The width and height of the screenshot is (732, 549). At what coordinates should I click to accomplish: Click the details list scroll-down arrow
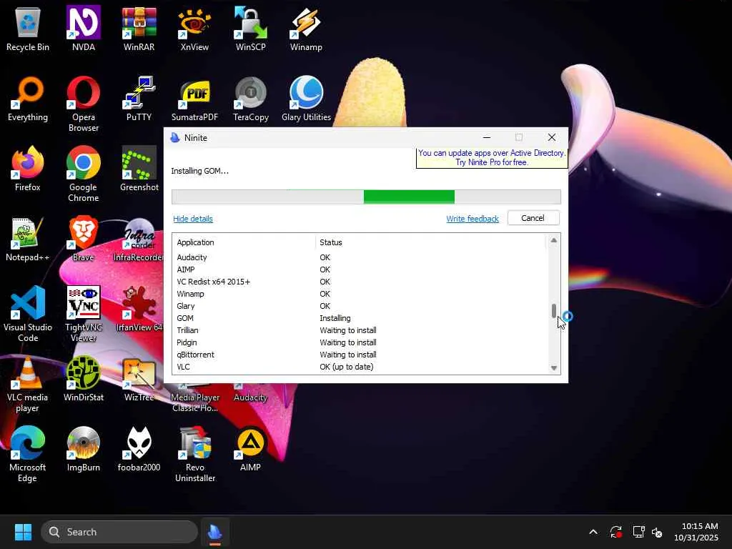(x=554, y=368)
